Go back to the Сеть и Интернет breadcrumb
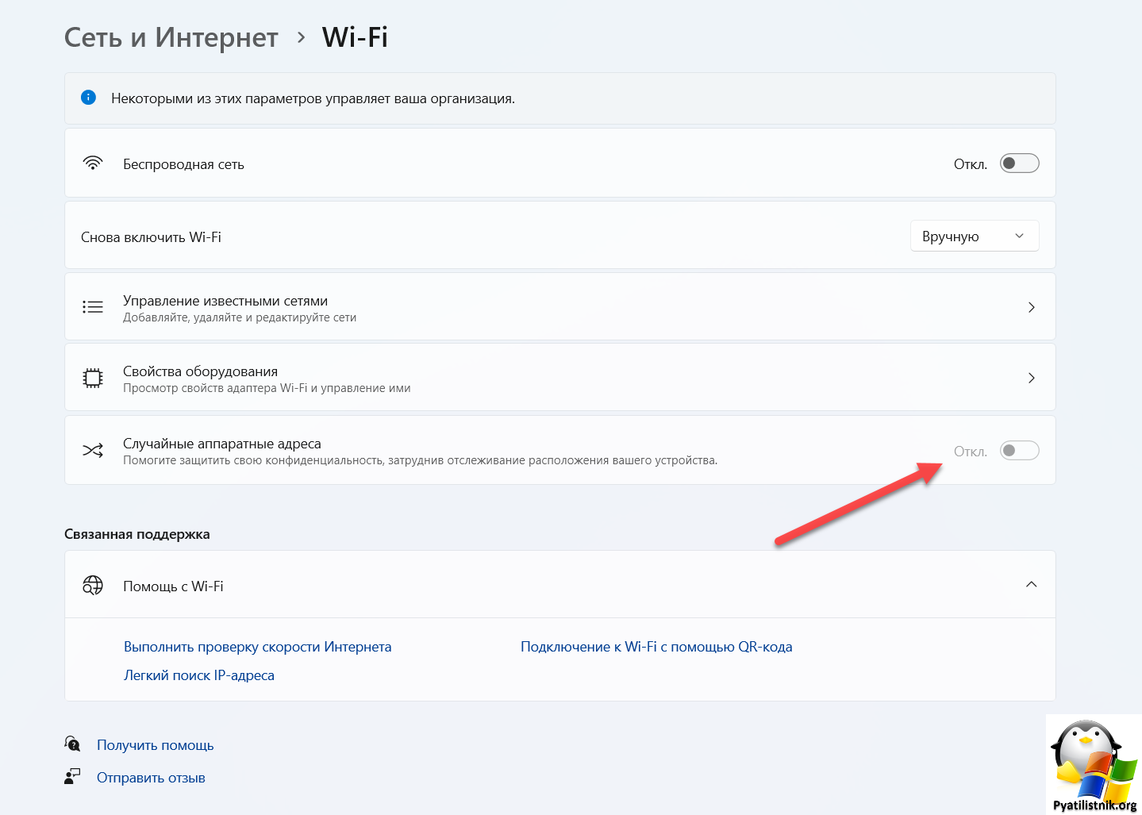 point(171,37)
